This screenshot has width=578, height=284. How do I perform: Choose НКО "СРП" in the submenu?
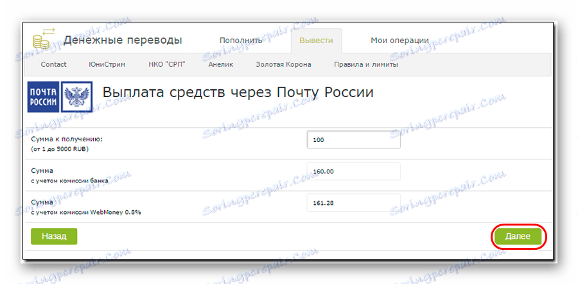coord(166,64)
